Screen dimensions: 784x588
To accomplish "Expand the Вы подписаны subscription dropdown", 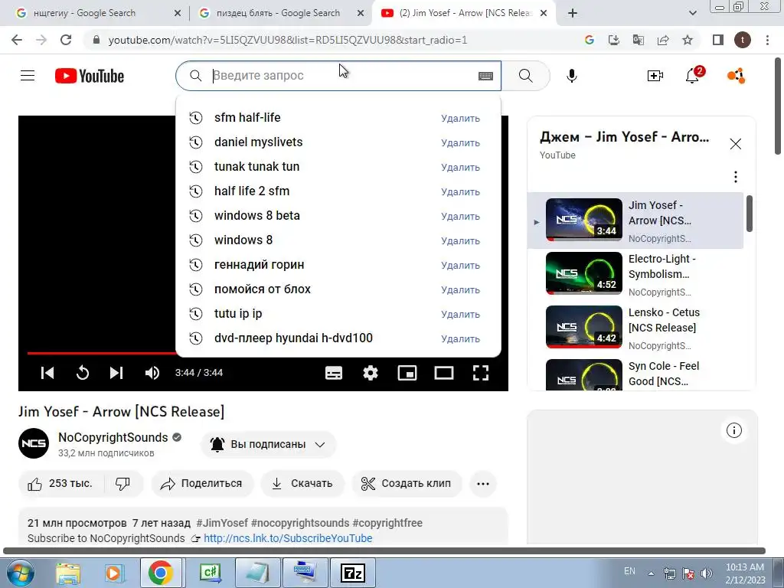I will click(268, 444).
